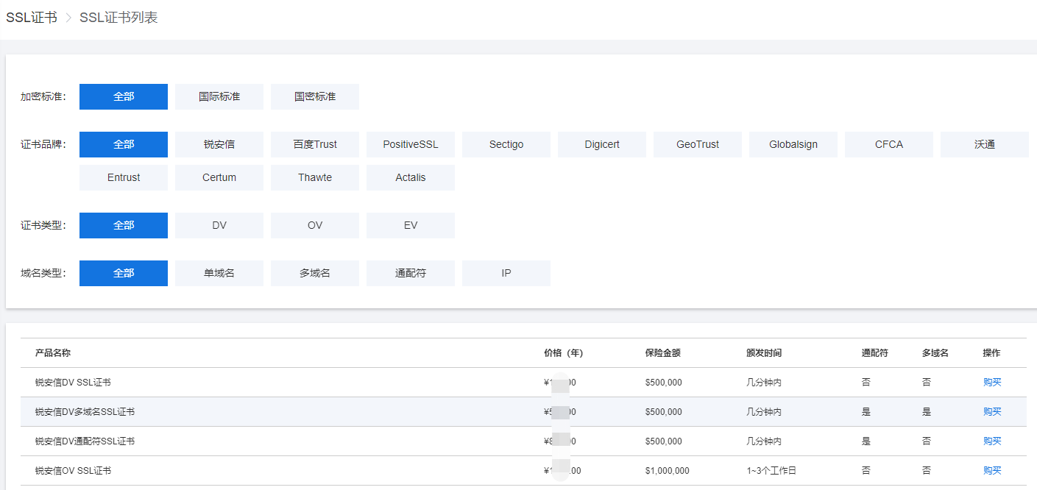Filter by EV certificate type
1037x490 pixels.
point(411,225)
